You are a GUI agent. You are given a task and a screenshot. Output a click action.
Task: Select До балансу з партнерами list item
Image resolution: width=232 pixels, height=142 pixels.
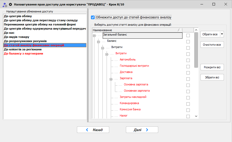23,53
